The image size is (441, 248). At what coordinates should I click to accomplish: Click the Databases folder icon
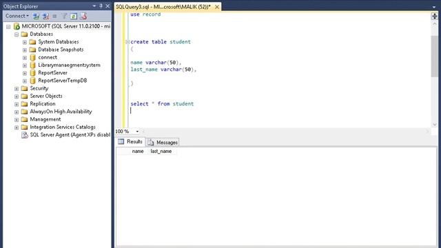(25, 34)
